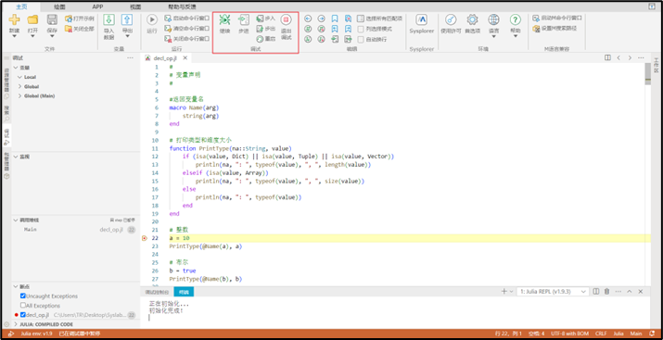Screen dimensions: 663x340
Task: Click the 导出 blue arrow icon
Action: coord(127,19)
